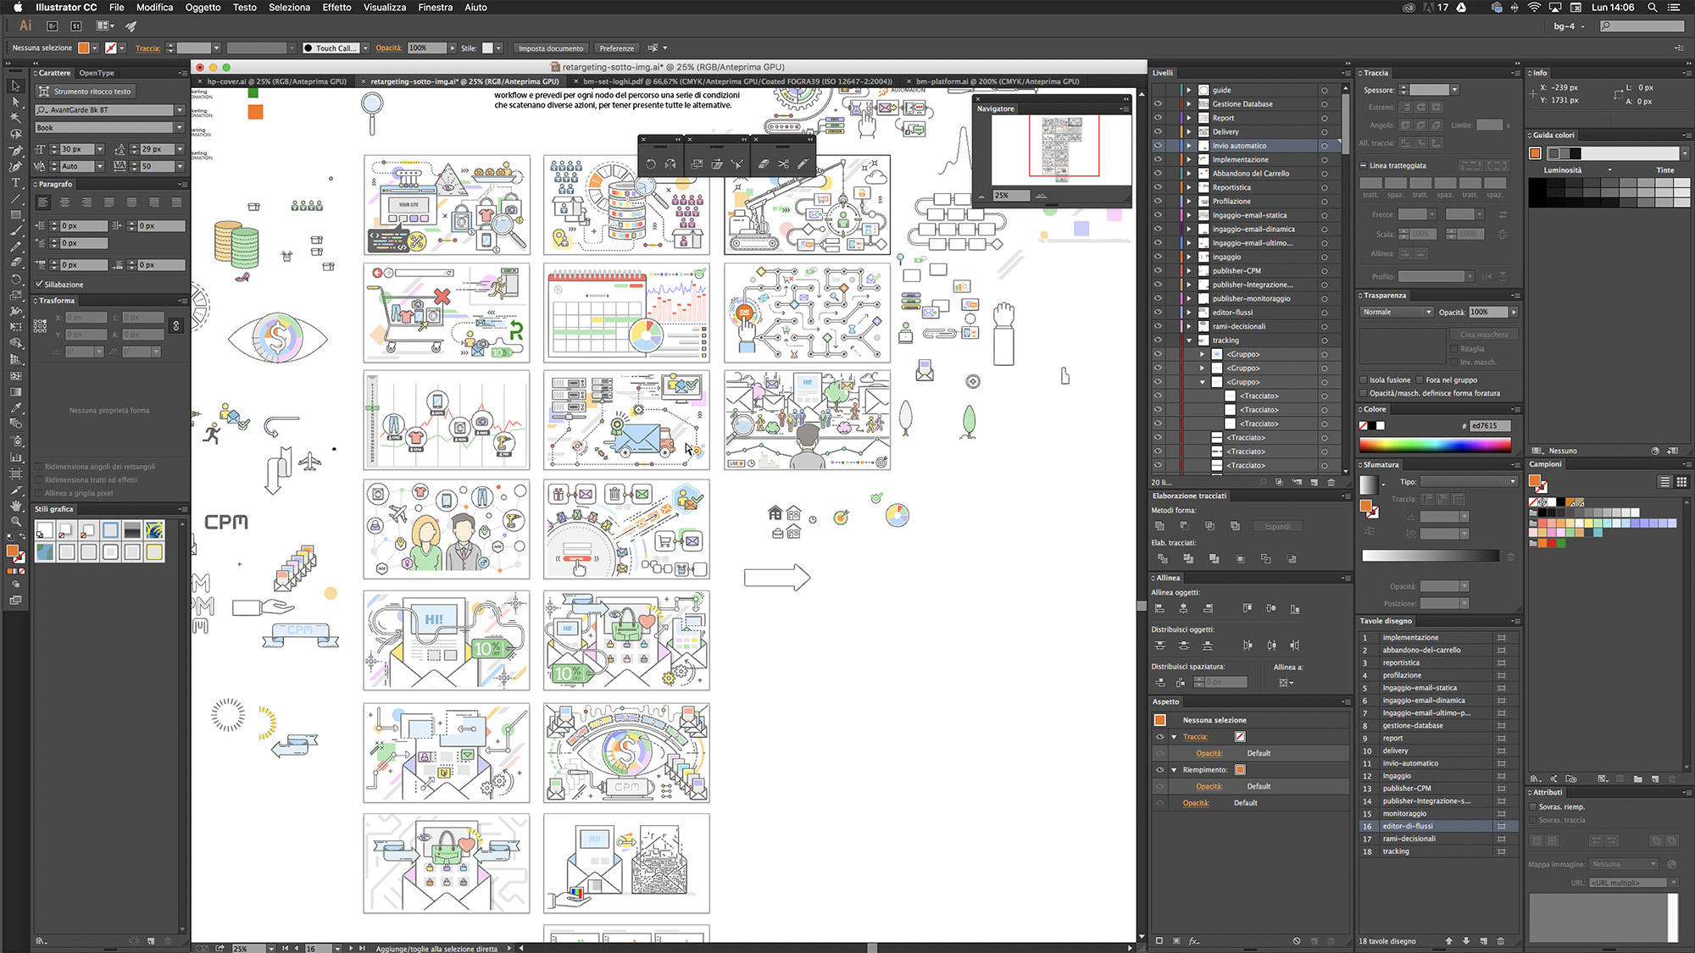The height and width of the screenshot is (953, 1695).
Task: Click Unite shape mode in Pathfinder panel
Action: pos(1159,526)
